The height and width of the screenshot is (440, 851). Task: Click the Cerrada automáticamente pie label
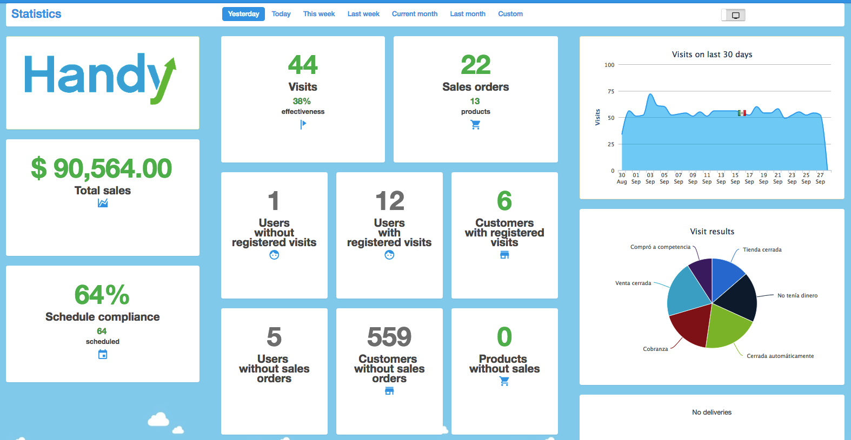click(780, 356)
